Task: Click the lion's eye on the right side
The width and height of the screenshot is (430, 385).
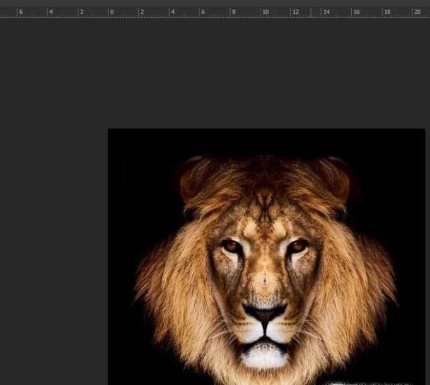Action: 297,246
